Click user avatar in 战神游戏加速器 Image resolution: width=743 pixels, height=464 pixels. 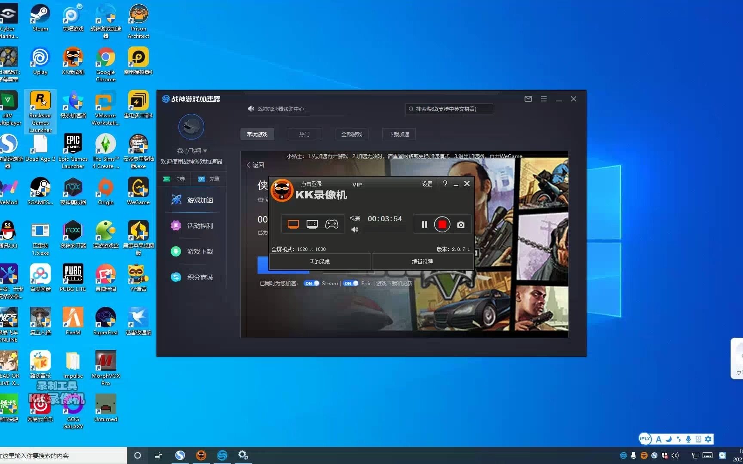click(x=191, y=127)
